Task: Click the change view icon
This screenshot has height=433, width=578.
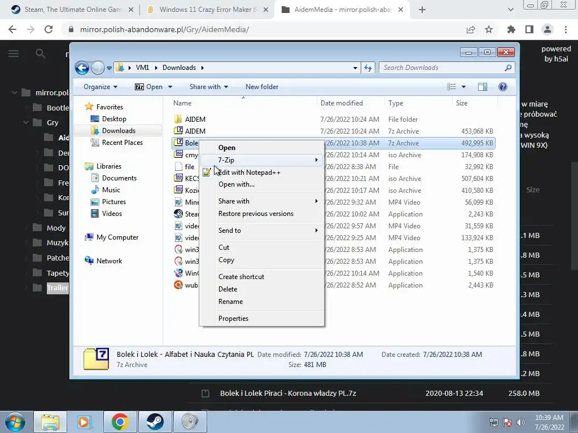Action: [451, 87]
